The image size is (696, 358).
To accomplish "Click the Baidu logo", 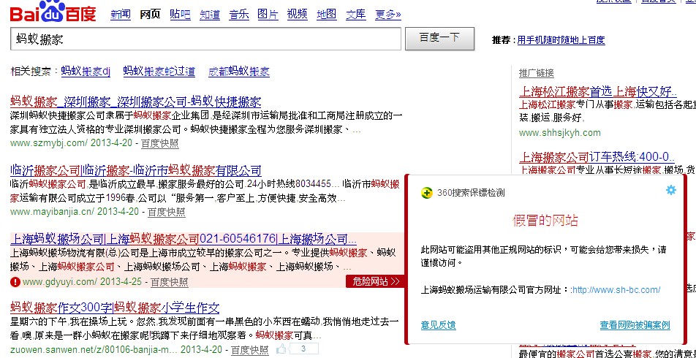I will (x=53, y=12).
